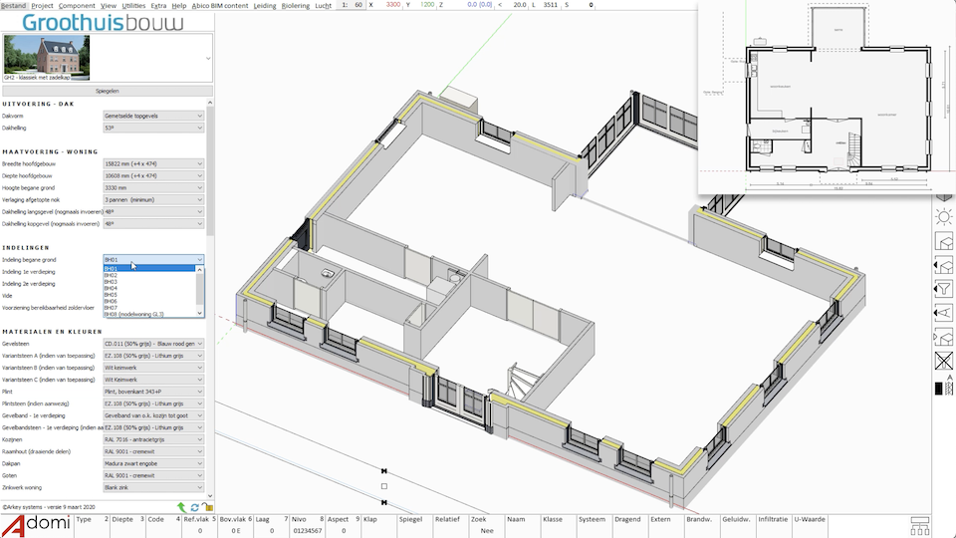Click the sun lighting icon in right toolbar
956x538 pixels.
tap(944, 217)
